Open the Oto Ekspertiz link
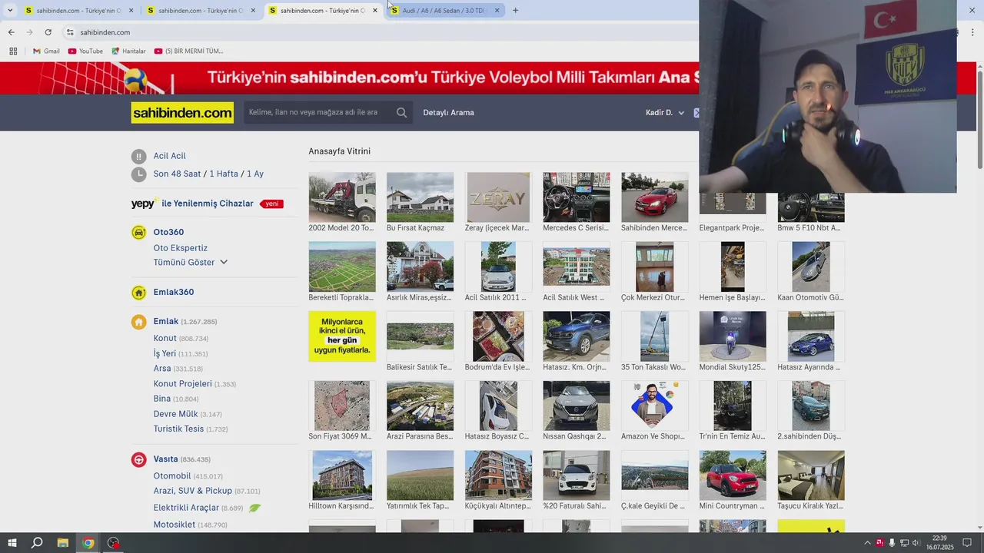The width and height of the screenshot is (984, 553). 180,248
